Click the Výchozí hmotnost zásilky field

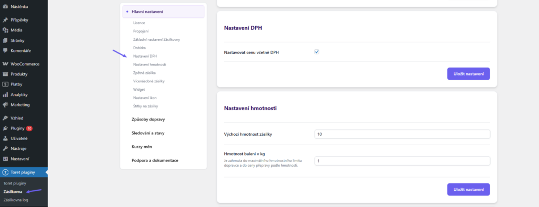(402, 135)
